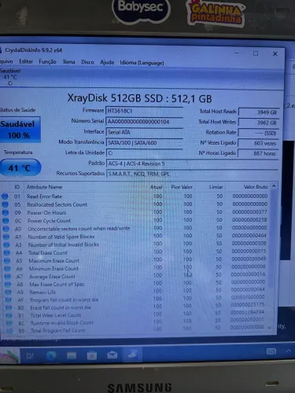The image size is (295, 393).
Task: Click the Rotation Rate value
Action: (259, 133)
